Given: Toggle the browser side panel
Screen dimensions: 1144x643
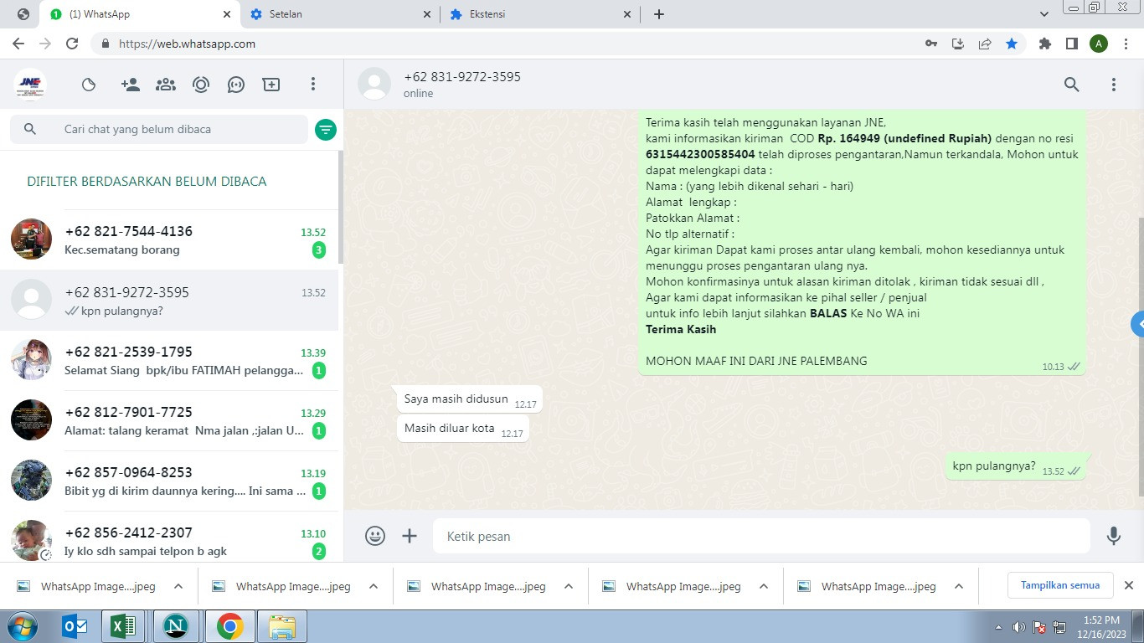Looking at the screenshot, I should click(1072, 44).
